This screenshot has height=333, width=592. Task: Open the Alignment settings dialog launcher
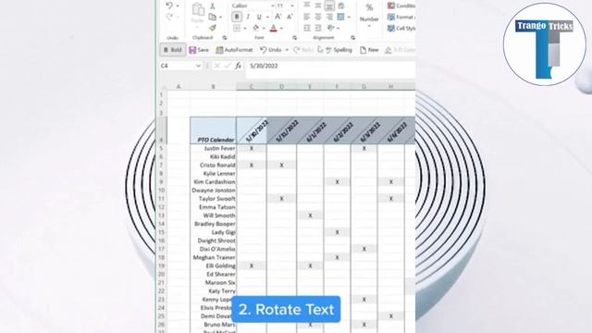353,38
